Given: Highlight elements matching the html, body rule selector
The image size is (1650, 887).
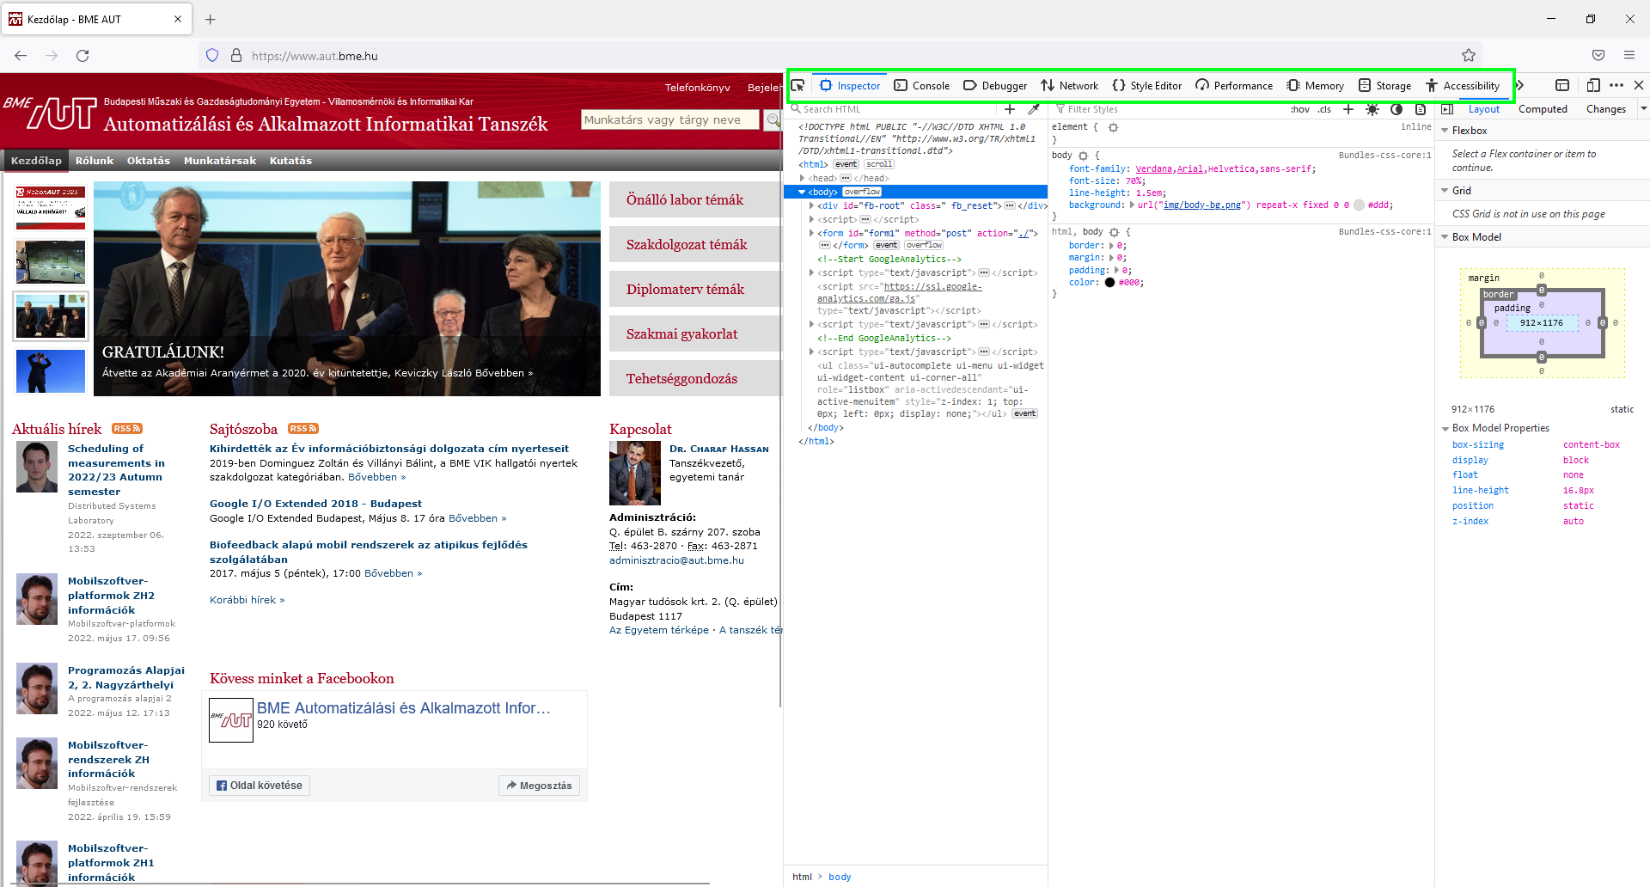Looking at the screenshot, I should (1115, 232).
